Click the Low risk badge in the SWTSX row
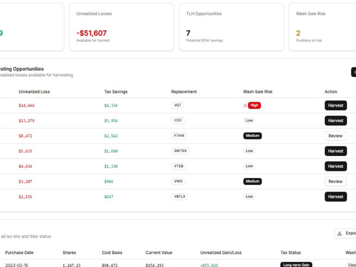Viewport: 356px width, 267px height. tap(249, 151)
